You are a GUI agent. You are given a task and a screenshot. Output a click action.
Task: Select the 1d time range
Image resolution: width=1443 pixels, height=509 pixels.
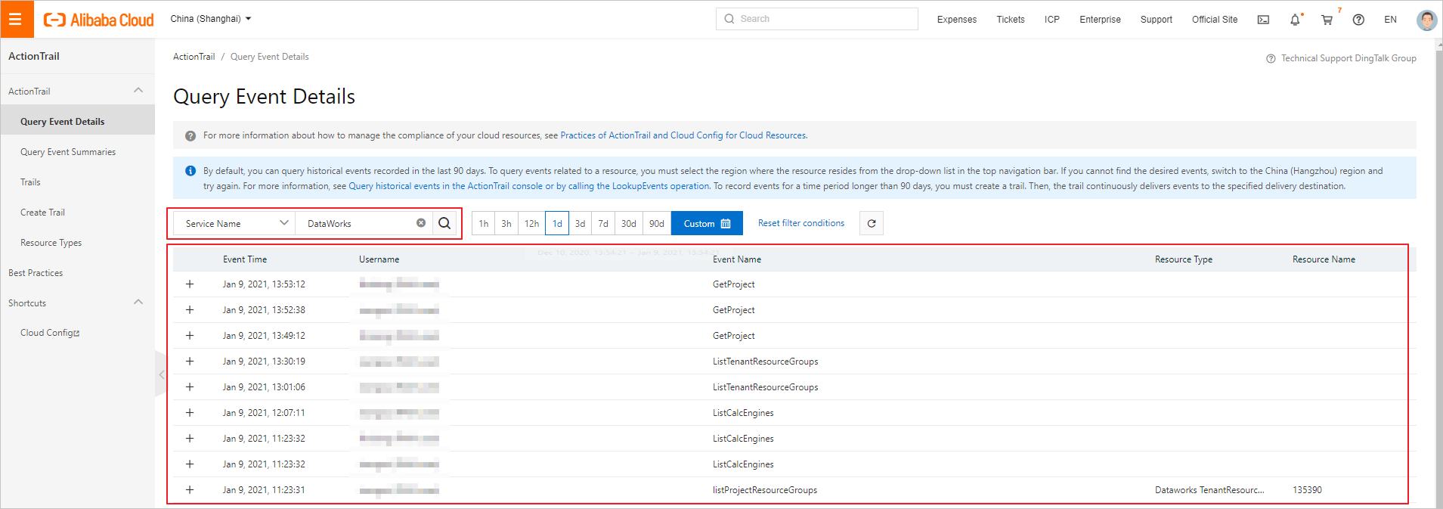point(557,223)
